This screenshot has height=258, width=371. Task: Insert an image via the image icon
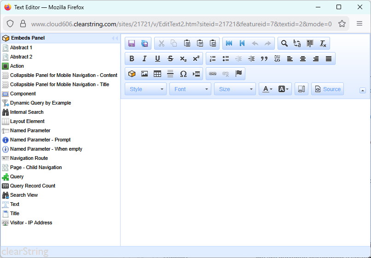tap(145, 74)
